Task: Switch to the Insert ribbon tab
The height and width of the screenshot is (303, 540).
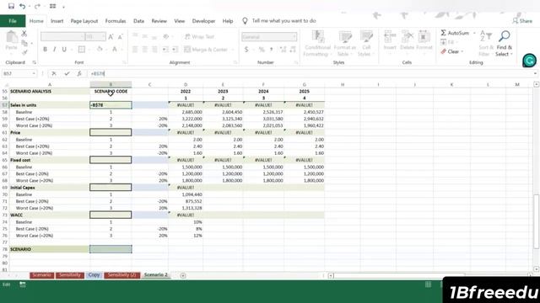Action: (x=57, y=21)
